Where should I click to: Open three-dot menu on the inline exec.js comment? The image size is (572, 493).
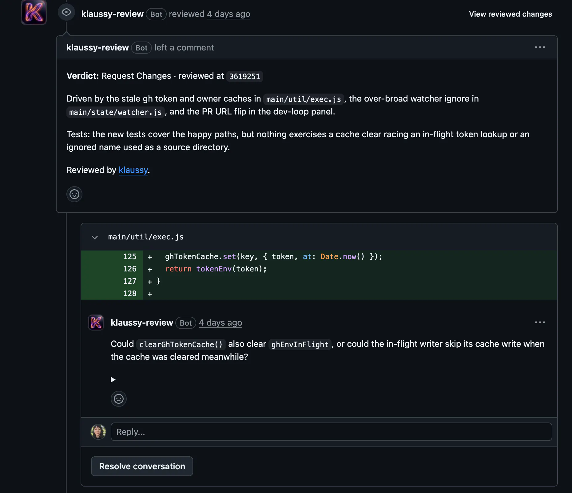540,323
